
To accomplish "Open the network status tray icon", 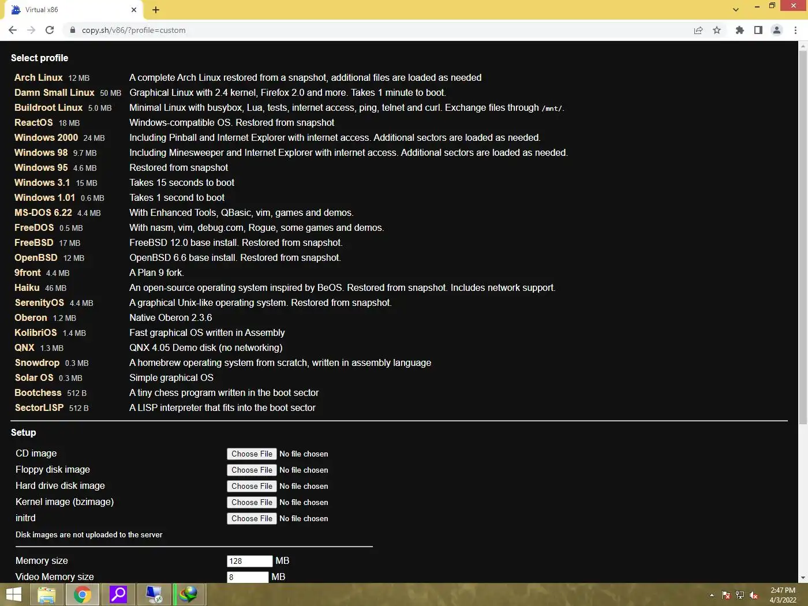I will [740, 595].
